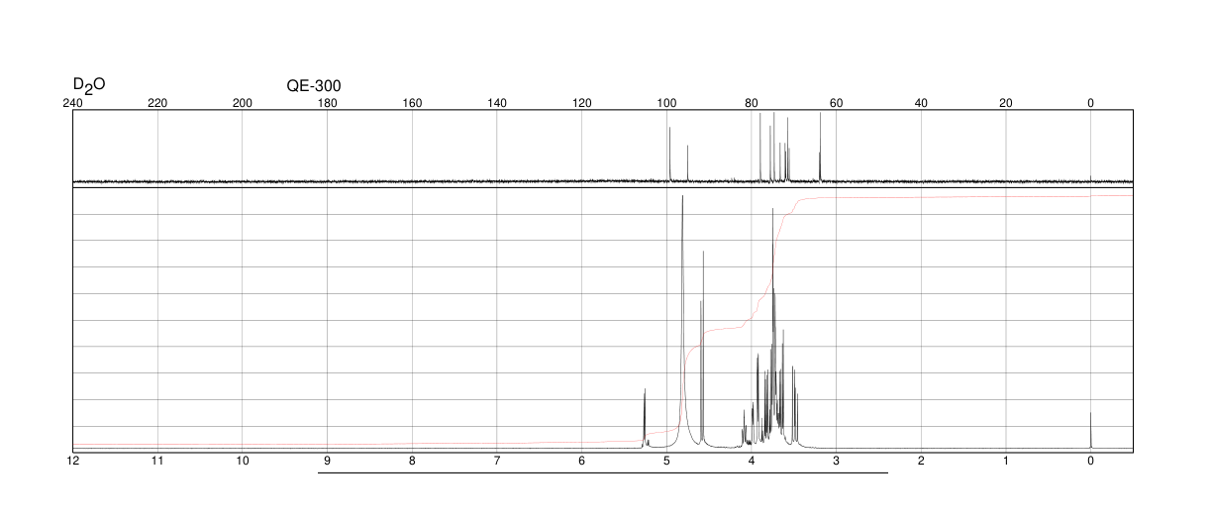The height and width of the screenshot is (523, 1212).
Task: Click the 120 ppm carbon axis label
Action: 582,103
